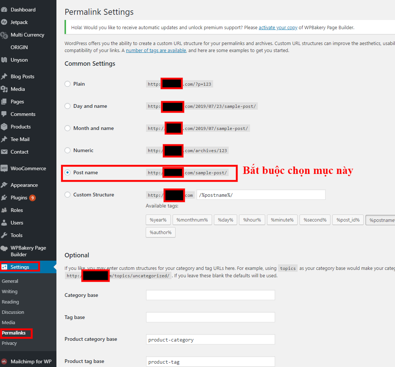Click the Comments bubble icon

point(4,114)
